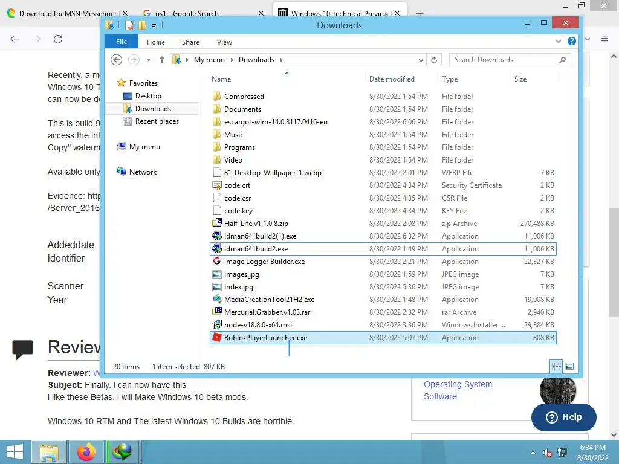
Task: Select the Compressed folder icon
Action: coord(217,96)
